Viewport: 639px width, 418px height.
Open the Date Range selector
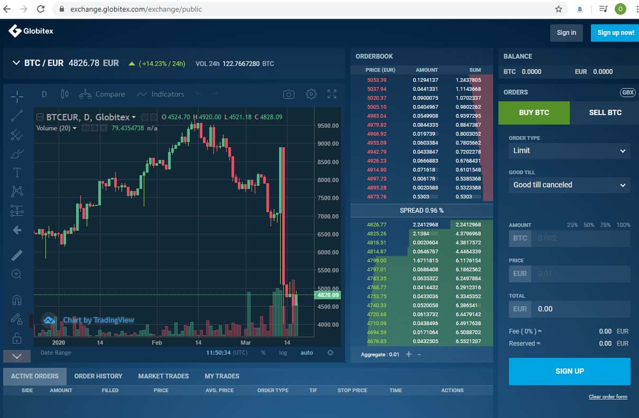tap(55, 353)
